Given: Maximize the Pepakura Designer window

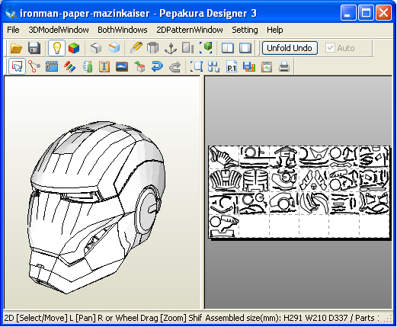Looking at the screenshot, I should [366, 13].
